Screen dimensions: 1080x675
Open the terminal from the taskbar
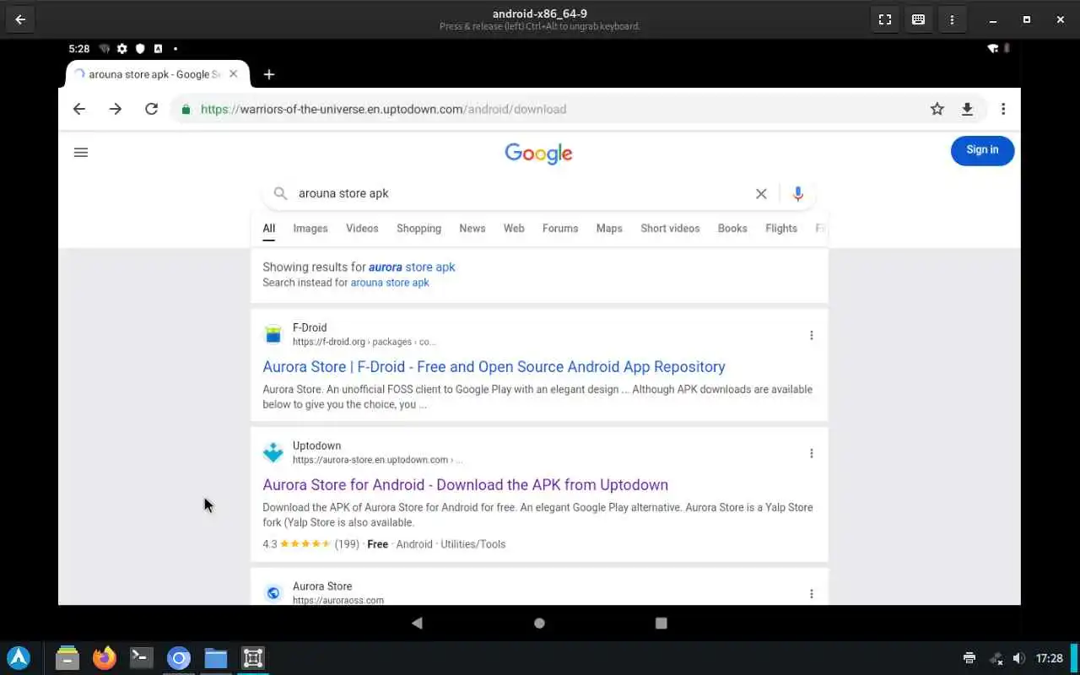click(x=142, y=658)
